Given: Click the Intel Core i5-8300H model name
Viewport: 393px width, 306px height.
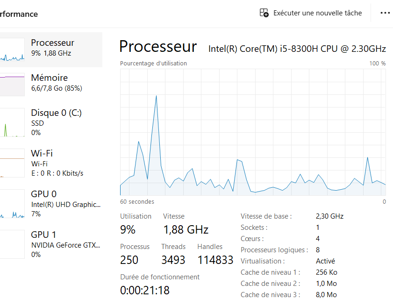Looking at the screenshot, I should [x=297, y=49].
